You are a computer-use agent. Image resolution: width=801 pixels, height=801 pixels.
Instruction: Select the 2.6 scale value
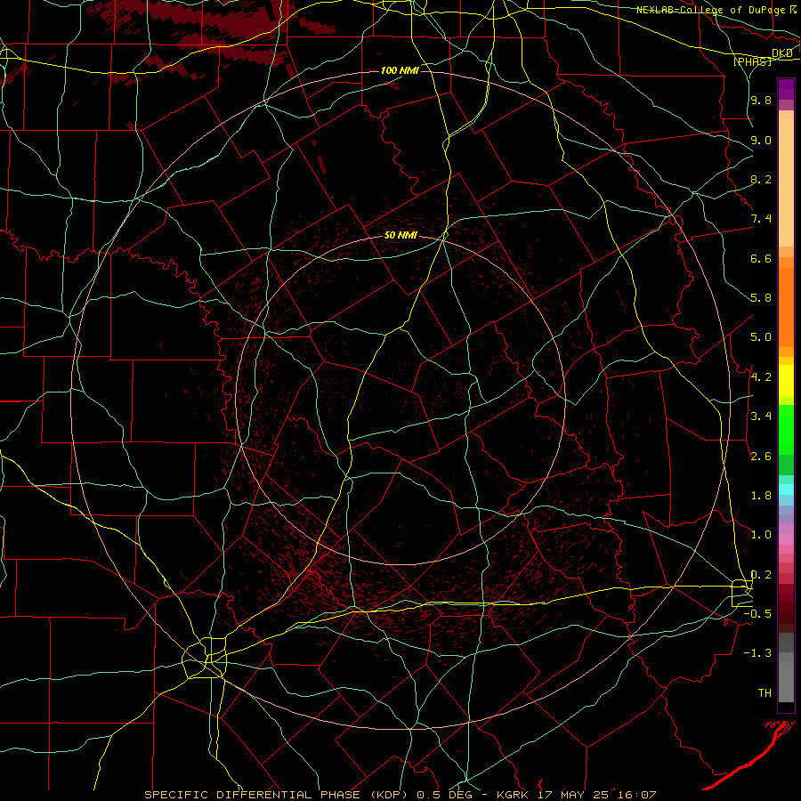pyautogui.click(x=761, y=457)
